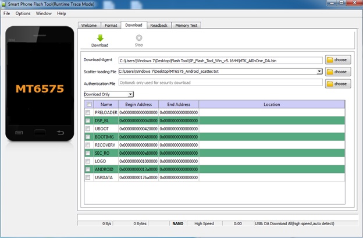363x238 pixels.
Task: Choose a Scatter-loading file
Action: [x=338, y=72]
